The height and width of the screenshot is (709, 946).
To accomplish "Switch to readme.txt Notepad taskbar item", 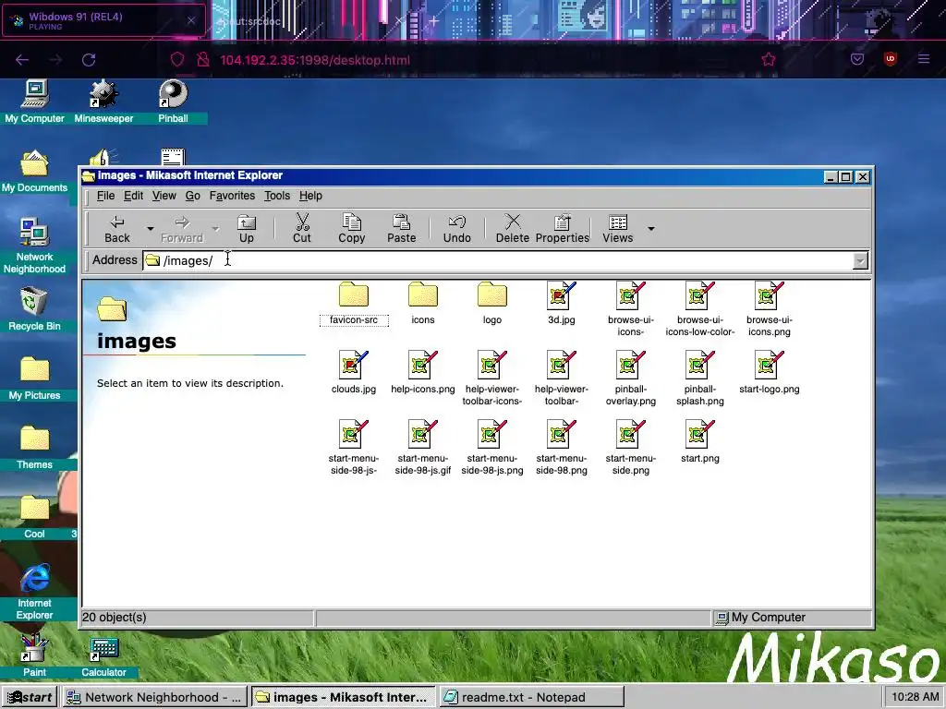I will (531, 697).
